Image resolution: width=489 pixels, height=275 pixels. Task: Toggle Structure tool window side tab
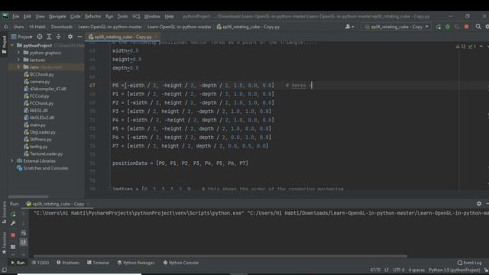click(4, 212)
